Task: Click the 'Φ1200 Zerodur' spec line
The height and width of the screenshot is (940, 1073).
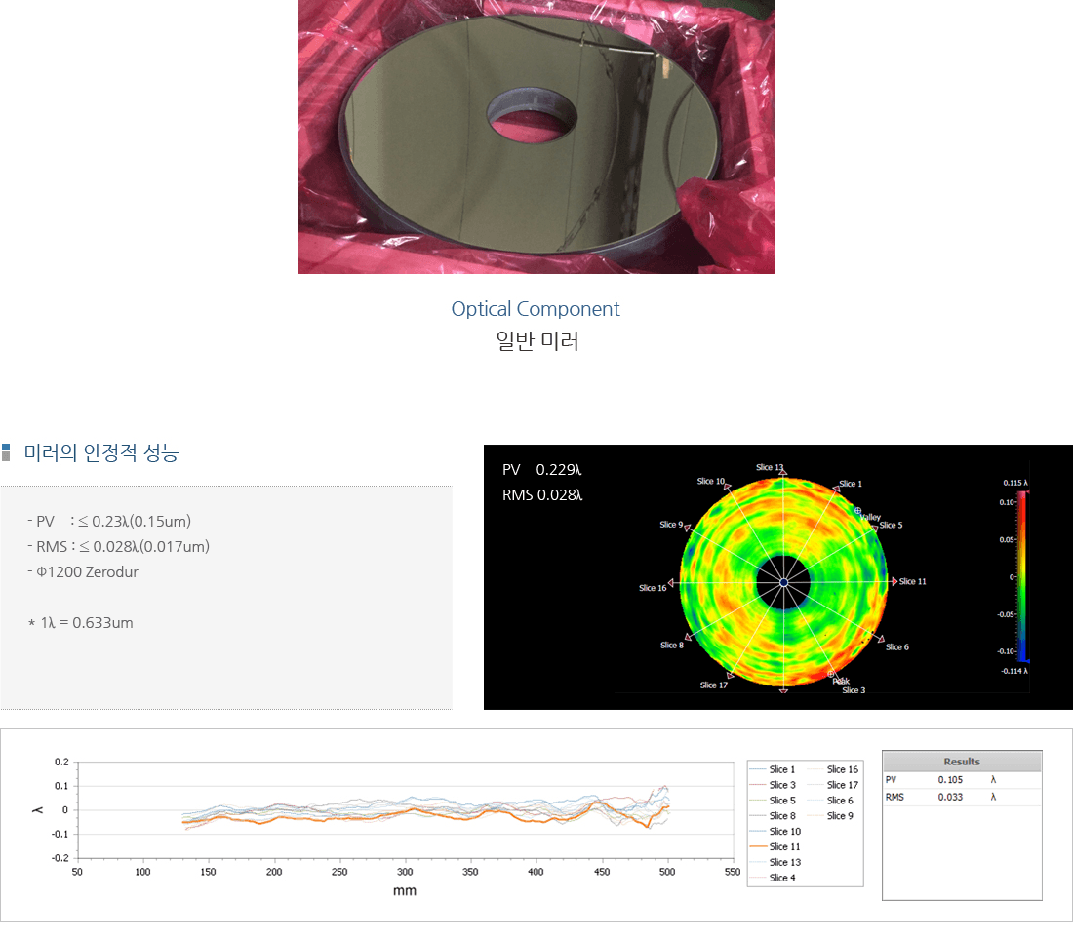Action: [x=83, y=572]
